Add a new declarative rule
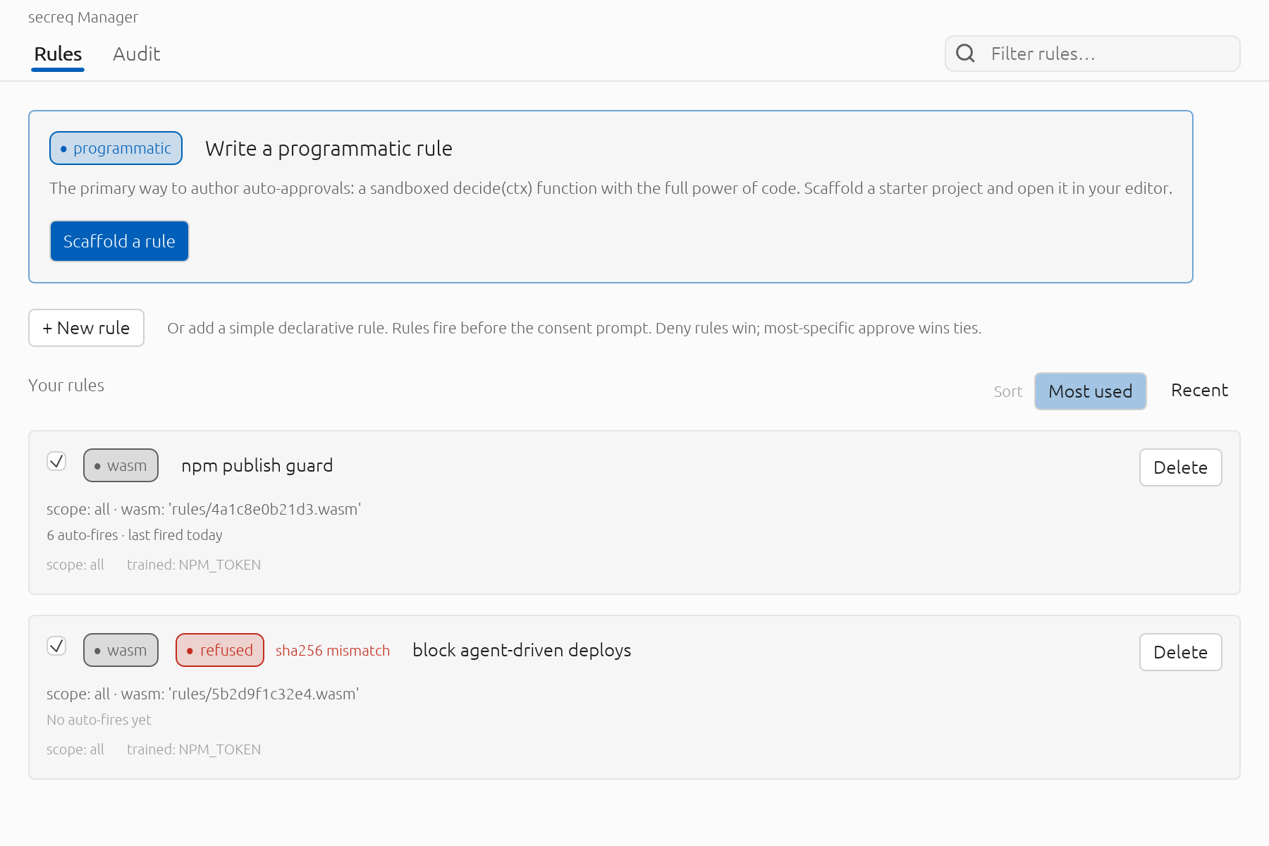This screenshot has height=846, width=1269. (86, 328)
